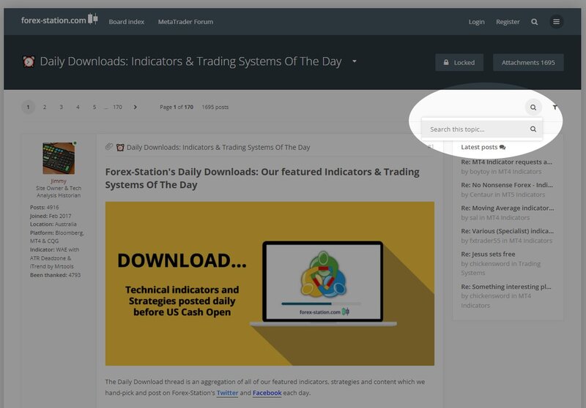Viewport: 586px width, 408px height.
Task: Open Re: Something interesting pl post
Action: point(506,287)
